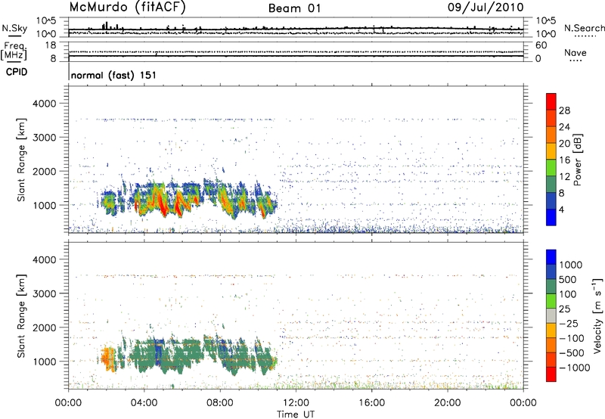Select velocity color bar segment between 100 and 500
Viewport: 605px width, 419px height.
tap(551, 287)
